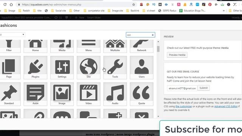Viewport: 242px width, 136px height.
Task: Open the SERPS Redux bookmark
Action: pyautogui.click(x=167, y=11)
